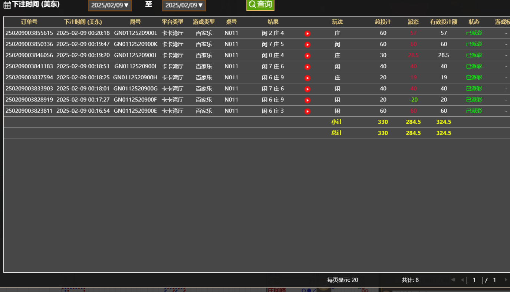Viewport: 510px width, 292px height.
Task: Click the 订单号 column header
Action: pyautogui.click(x=29, y=22)
